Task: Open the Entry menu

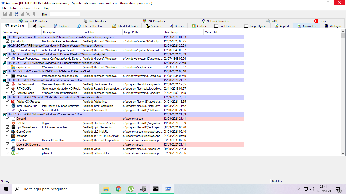Action: pos(13,8)
